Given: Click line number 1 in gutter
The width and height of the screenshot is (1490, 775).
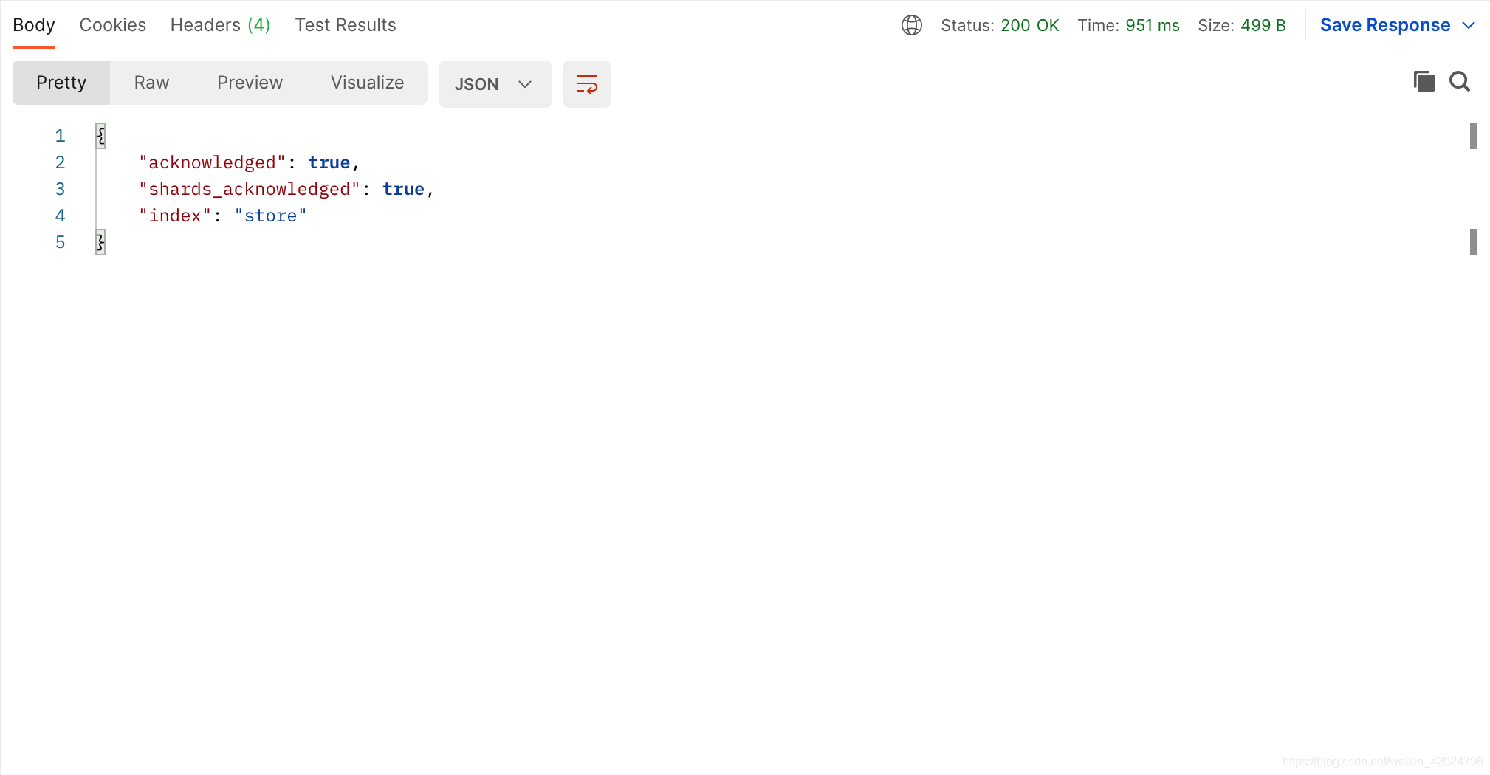Looking at the screenshot, I should (60, 136).
